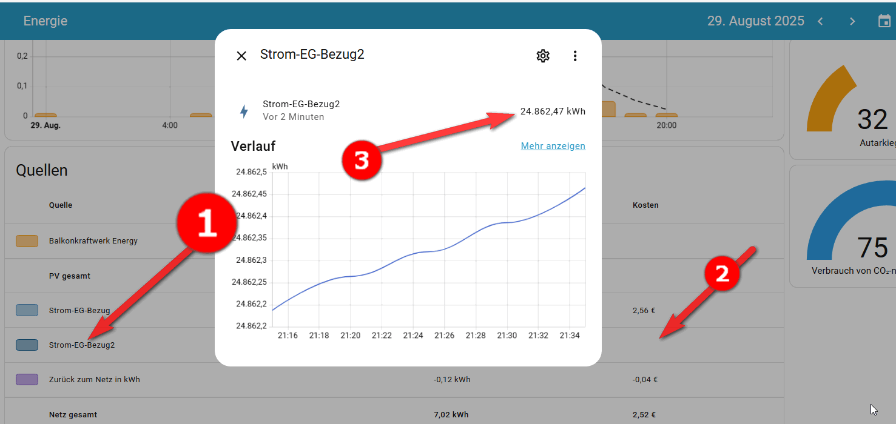The image size is (896, 424).
Task: Click the lightning bolt entity icon
Action: [244, 111]
